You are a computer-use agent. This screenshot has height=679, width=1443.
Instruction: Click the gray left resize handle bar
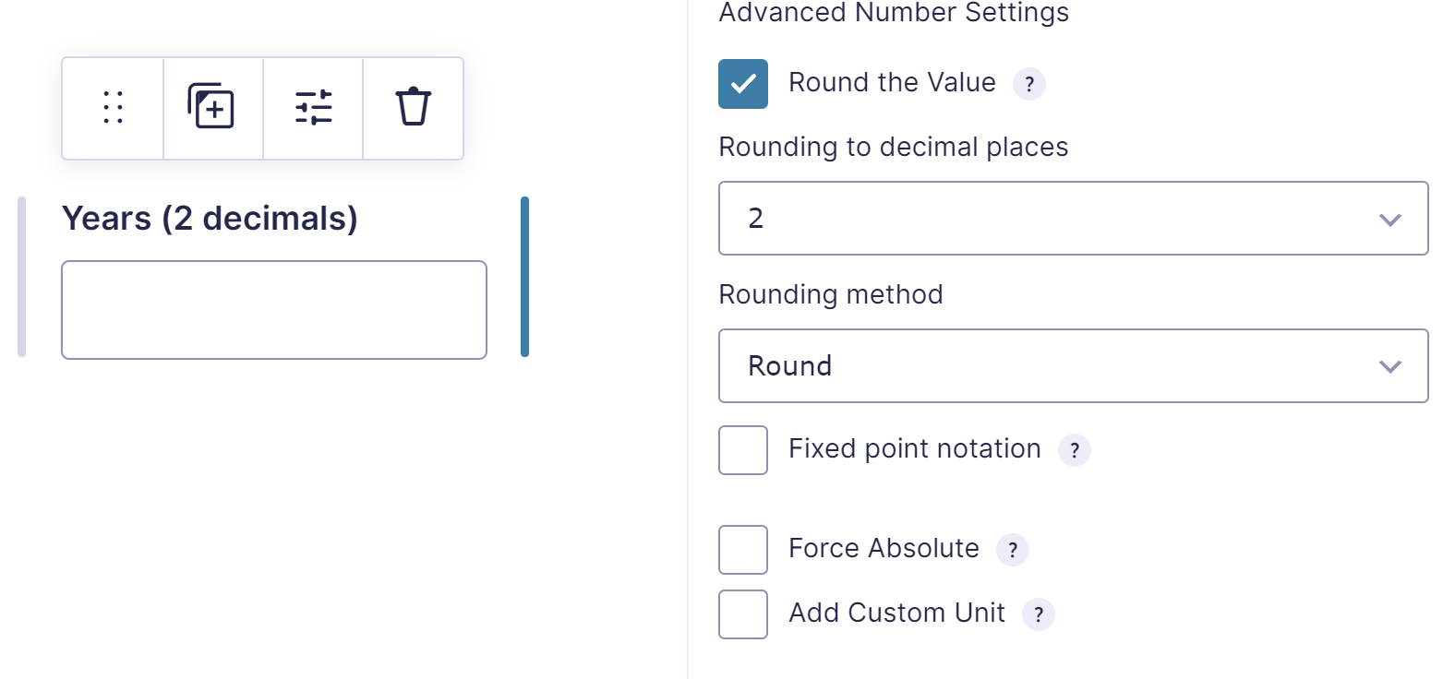[x=22, y=277]
